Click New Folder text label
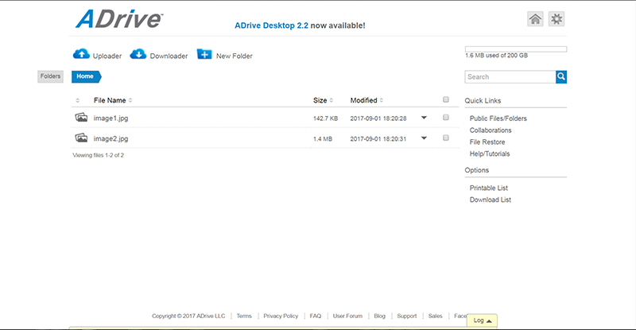This screenshot has width=636, height=330. tap(234, 56)
